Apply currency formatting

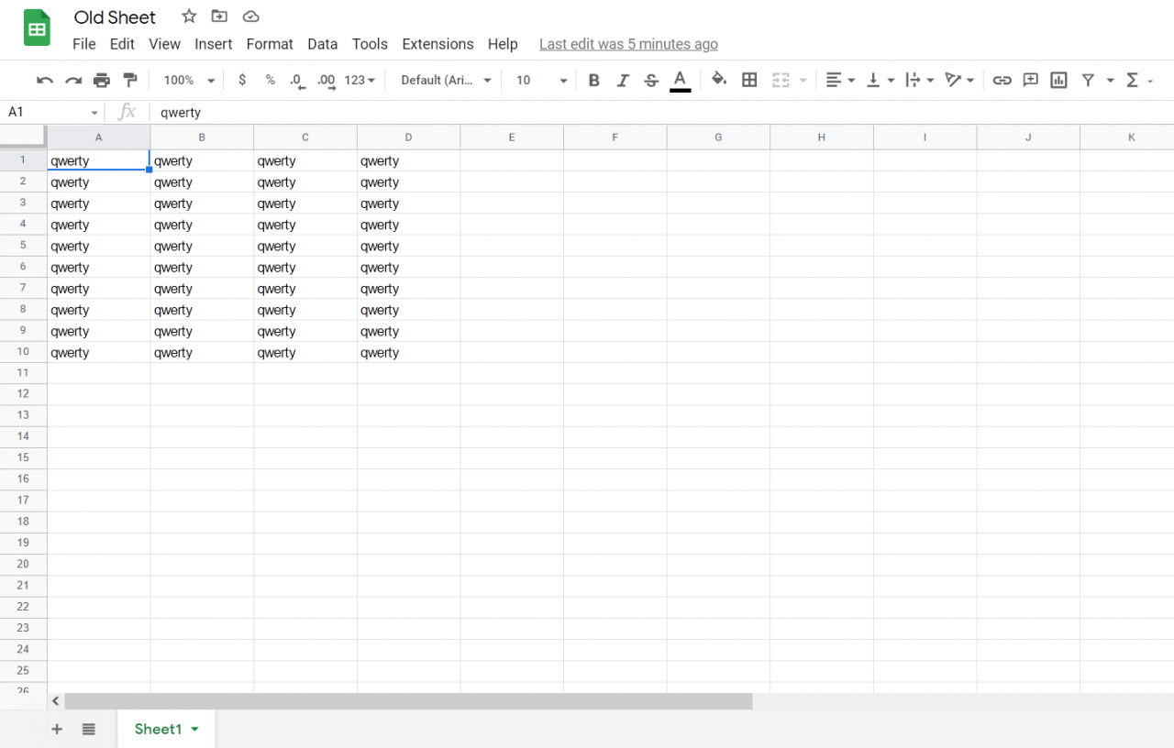(242, 80)
